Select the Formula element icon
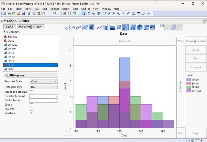The image size is (207, 142). click(167, 27)
